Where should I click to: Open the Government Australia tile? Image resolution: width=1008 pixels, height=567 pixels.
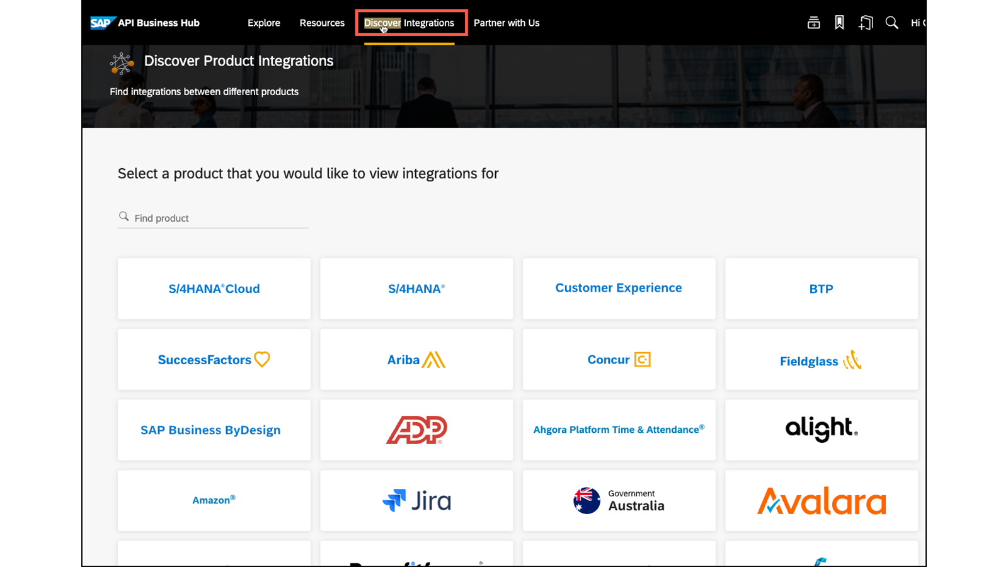coord(619,500)
